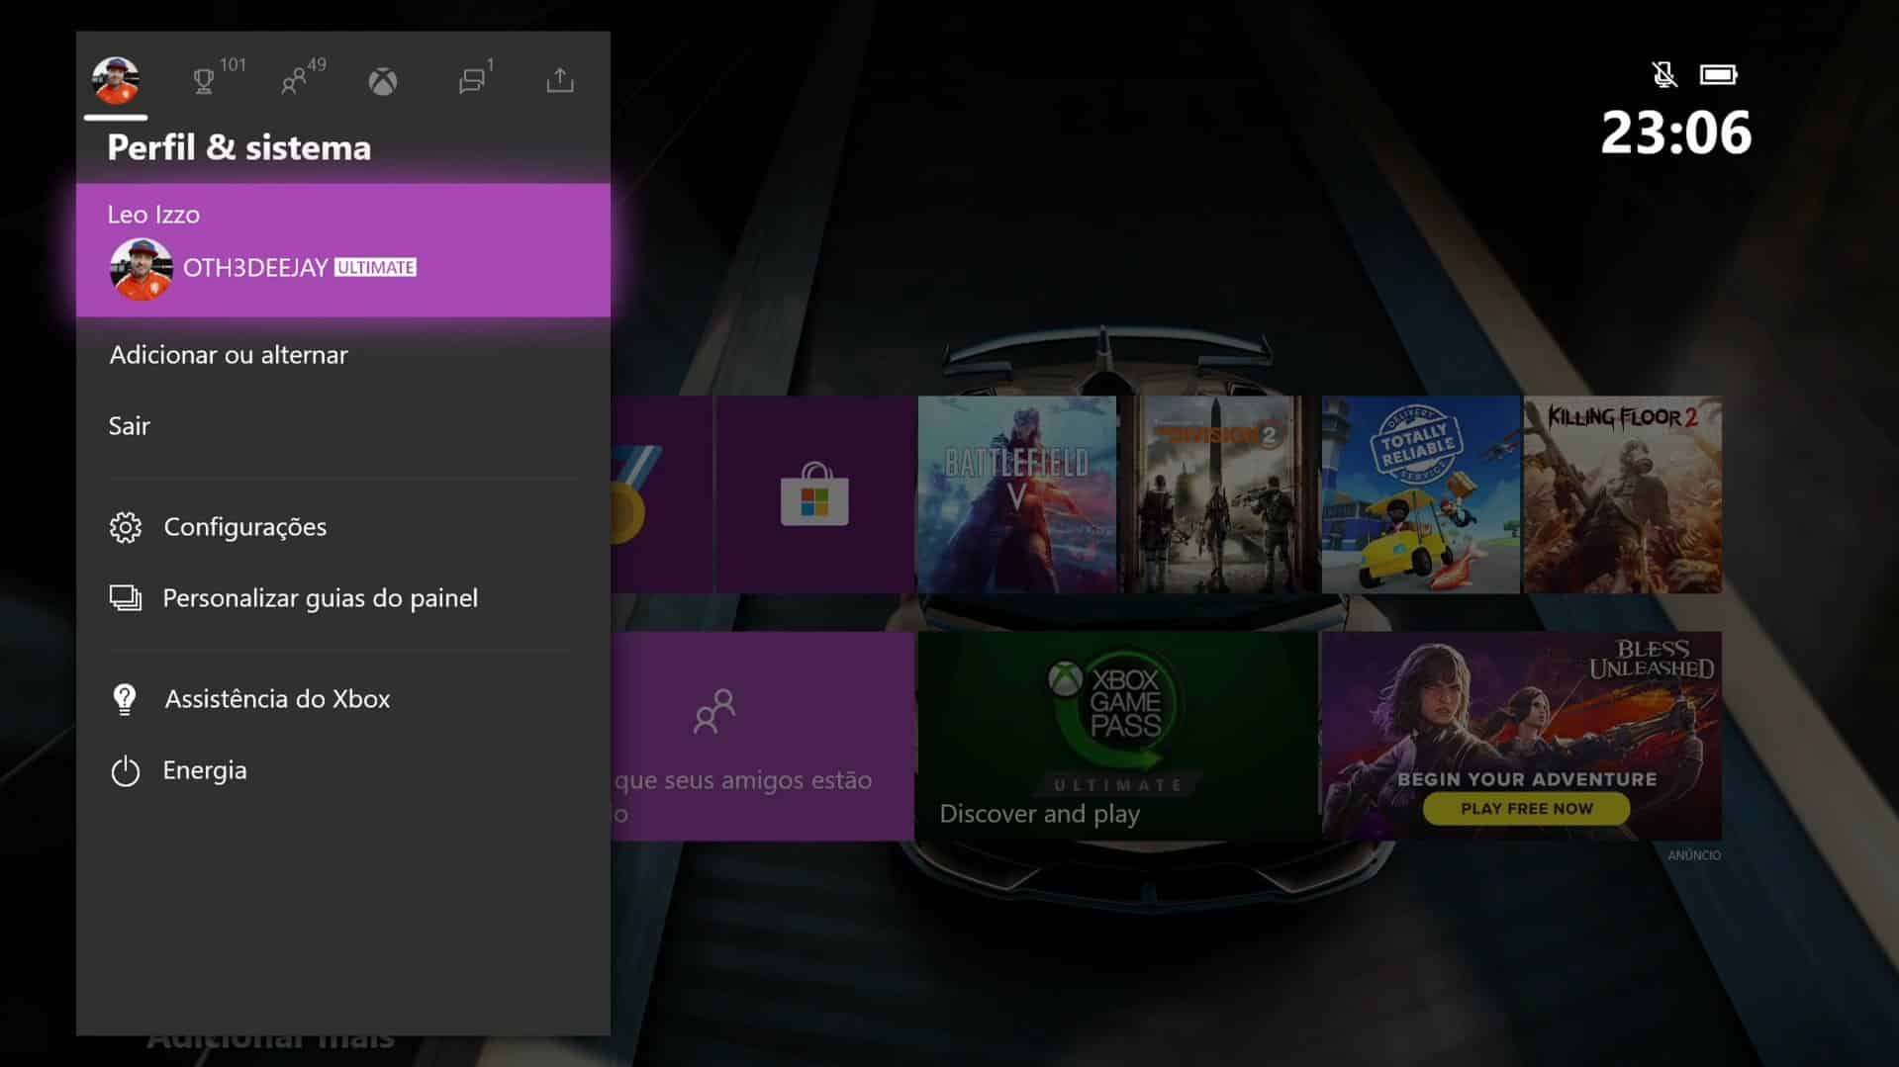Open the rewards medal tile
1899x1067 pixels.
[662, 494]
